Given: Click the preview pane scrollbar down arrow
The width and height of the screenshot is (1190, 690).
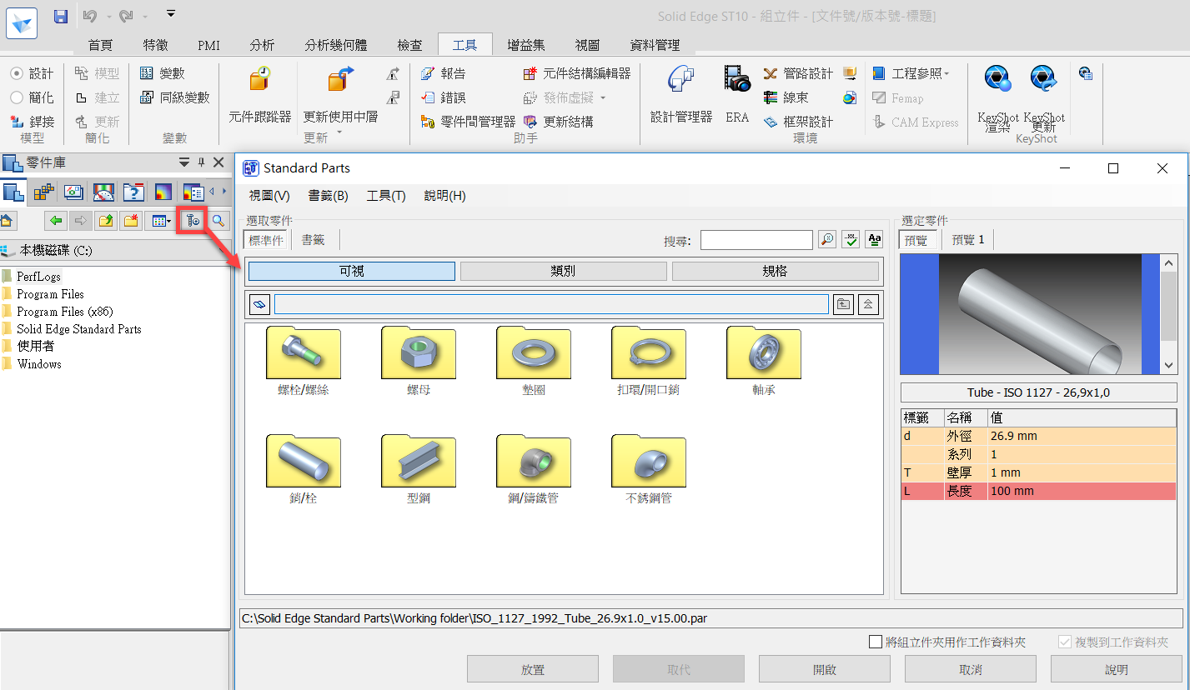Looking at the screenshot, I should [1169, 365].
